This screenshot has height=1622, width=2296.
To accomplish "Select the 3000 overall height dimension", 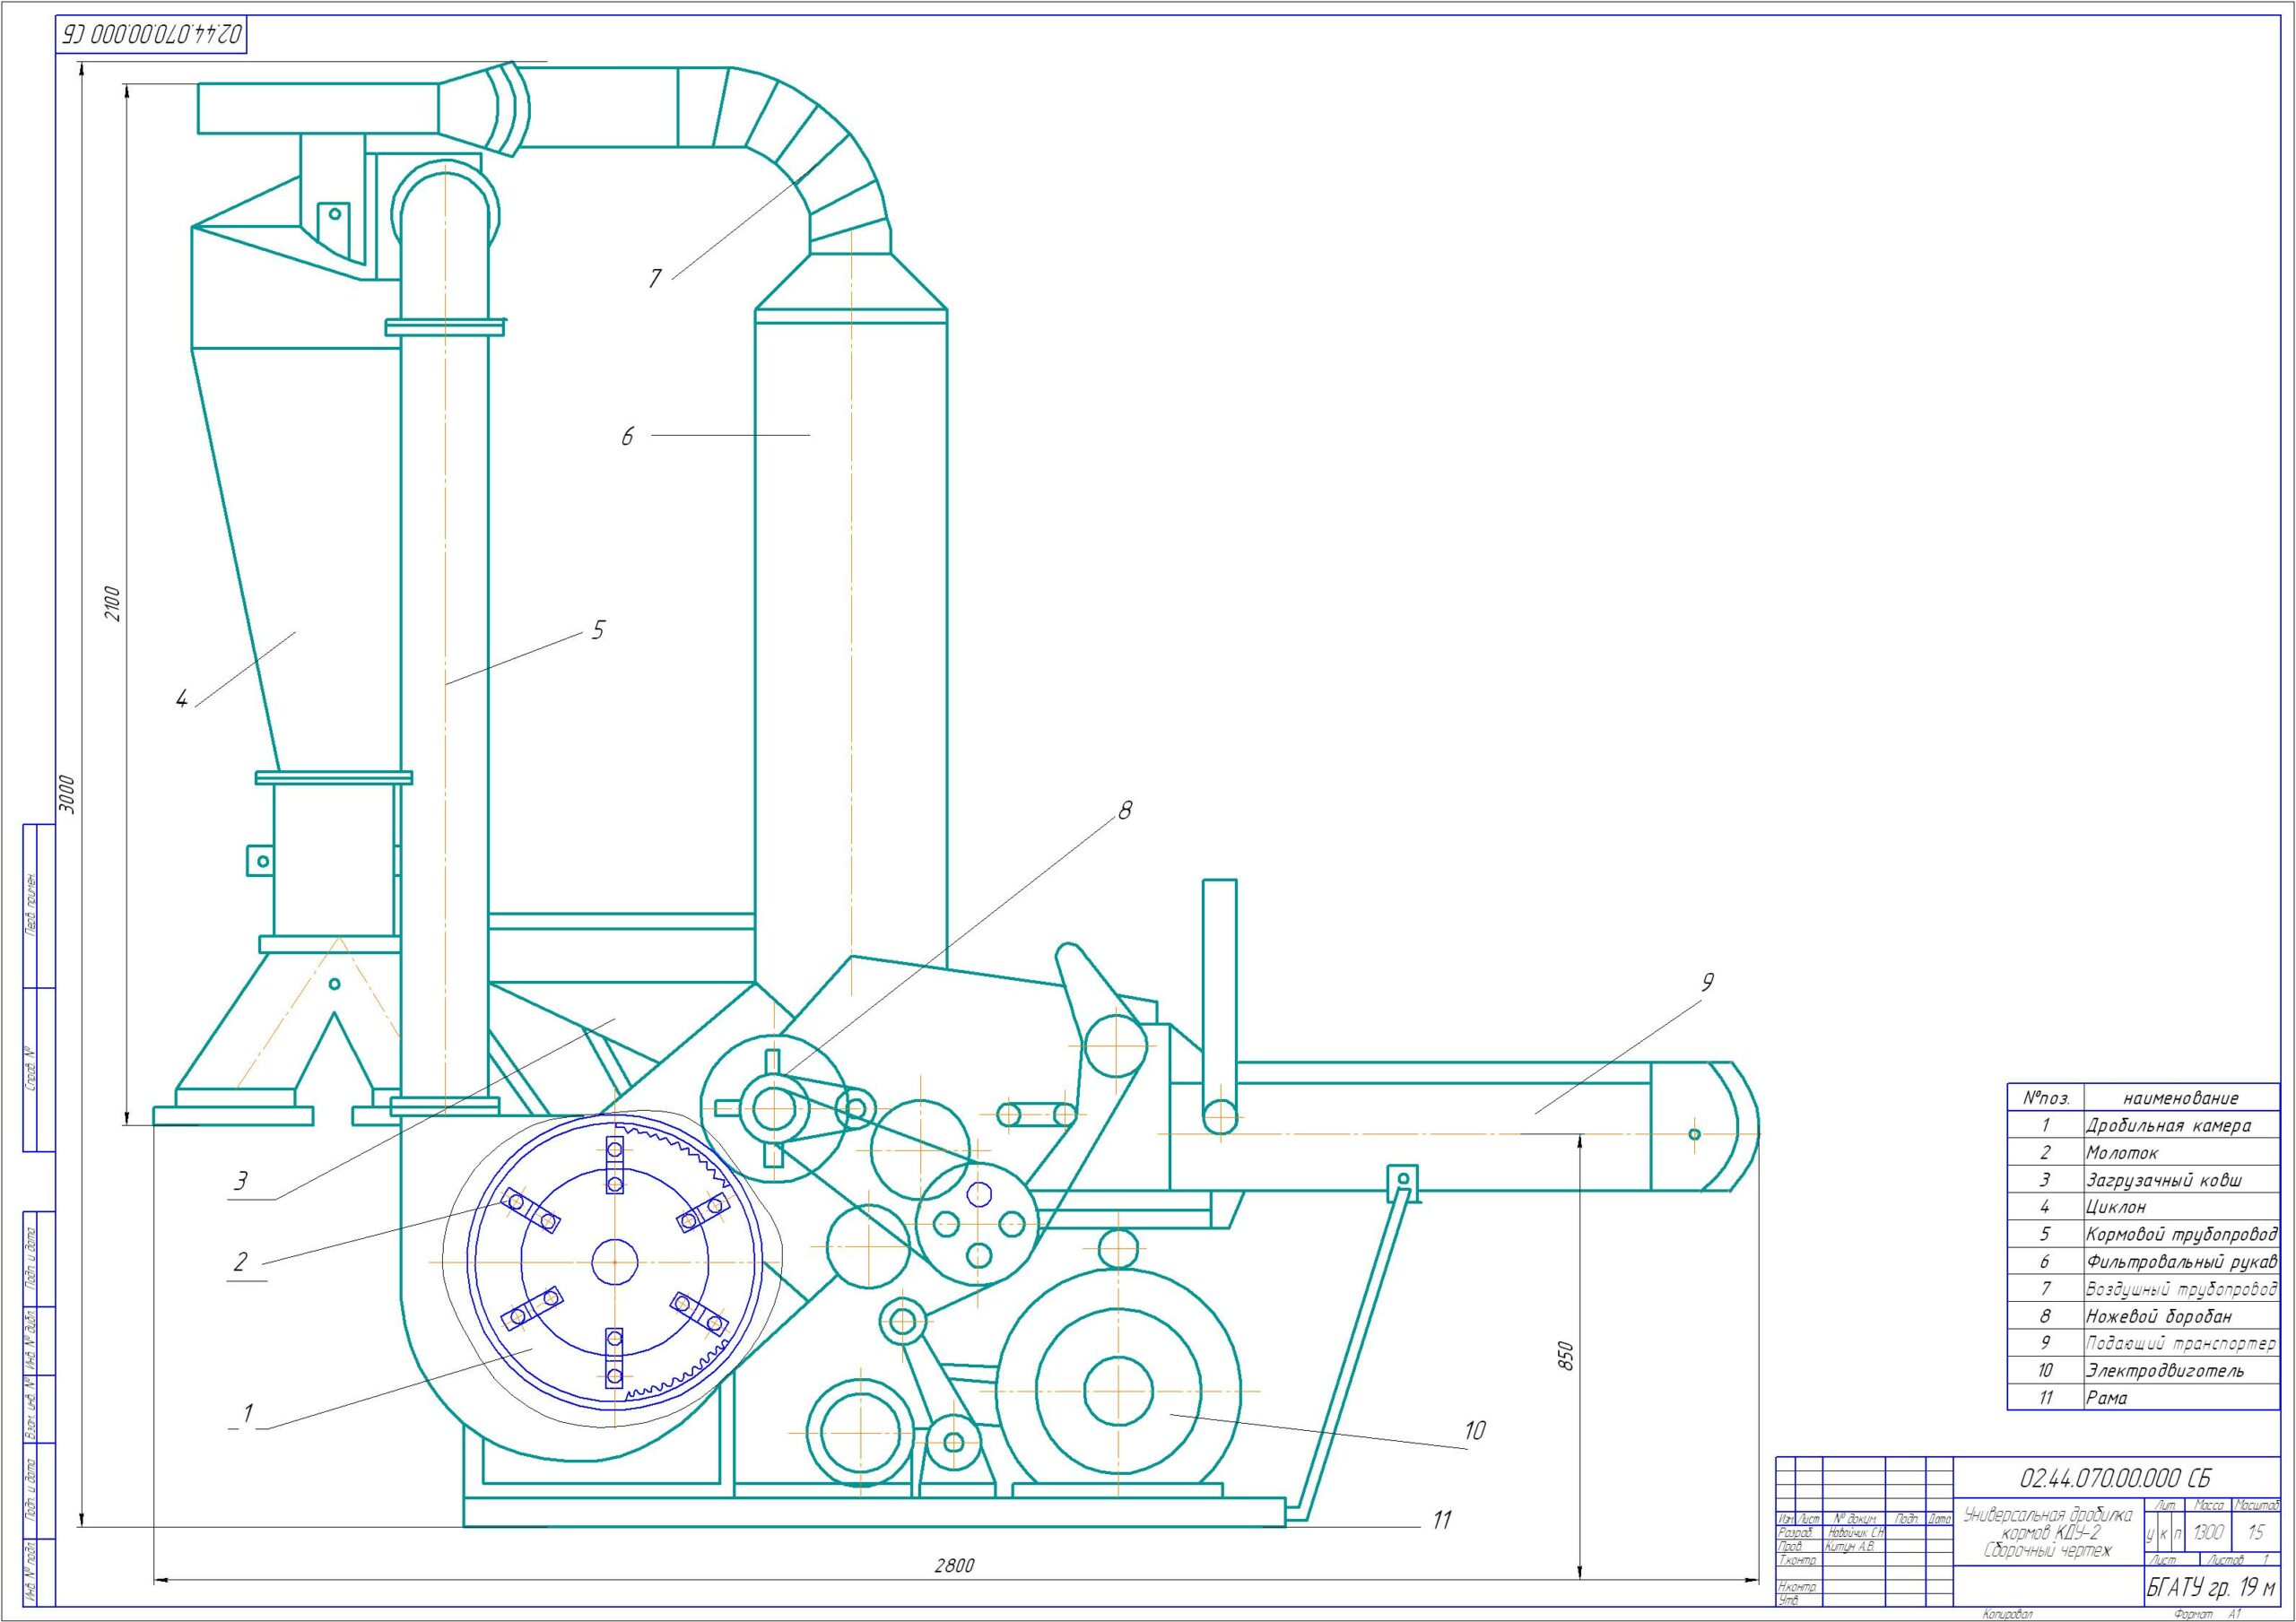I will pyautogui.click(x=67, y=794).
